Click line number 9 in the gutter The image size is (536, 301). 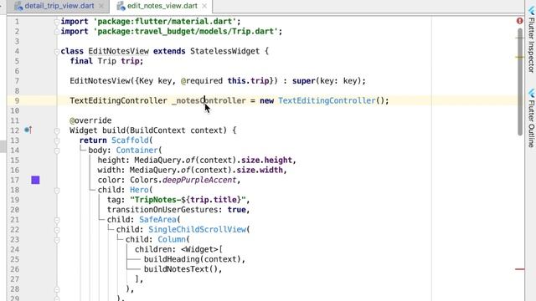click(17, 100)
